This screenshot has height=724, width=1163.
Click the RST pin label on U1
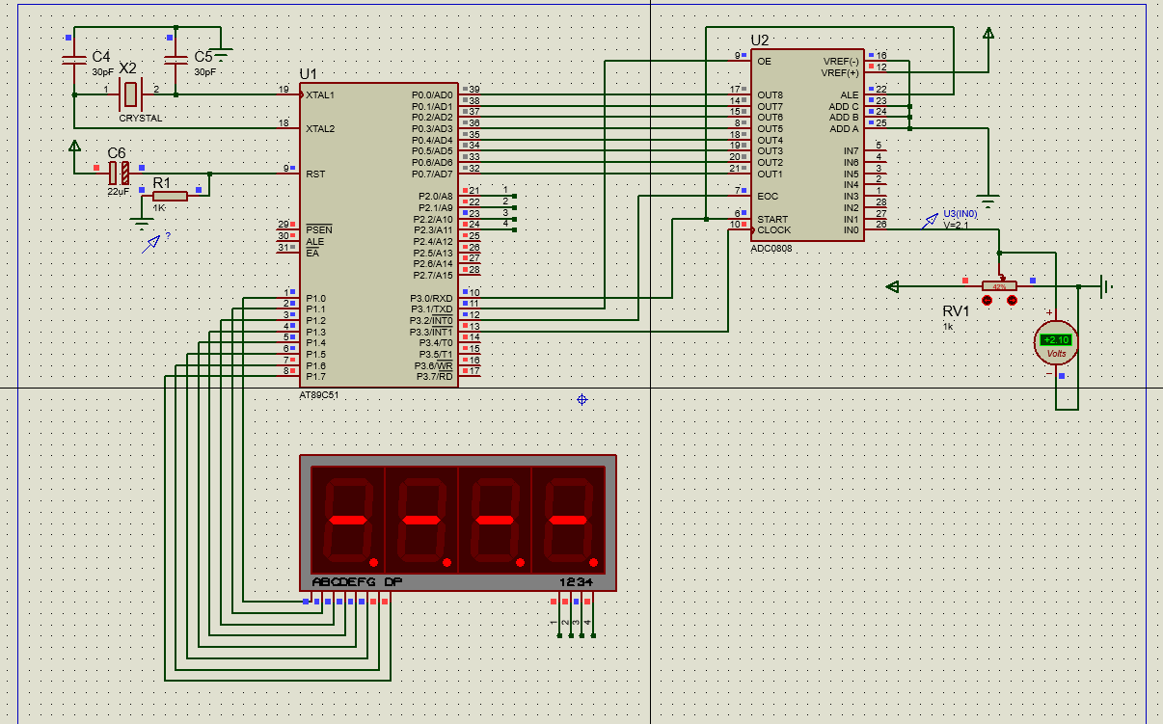(x=315, y=174)
